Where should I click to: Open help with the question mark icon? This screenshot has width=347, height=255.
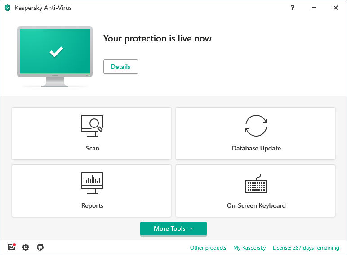click(x=292, y=8)
